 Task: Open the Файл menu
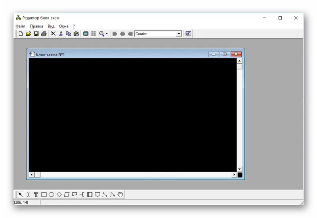click(x=20, y=26)
